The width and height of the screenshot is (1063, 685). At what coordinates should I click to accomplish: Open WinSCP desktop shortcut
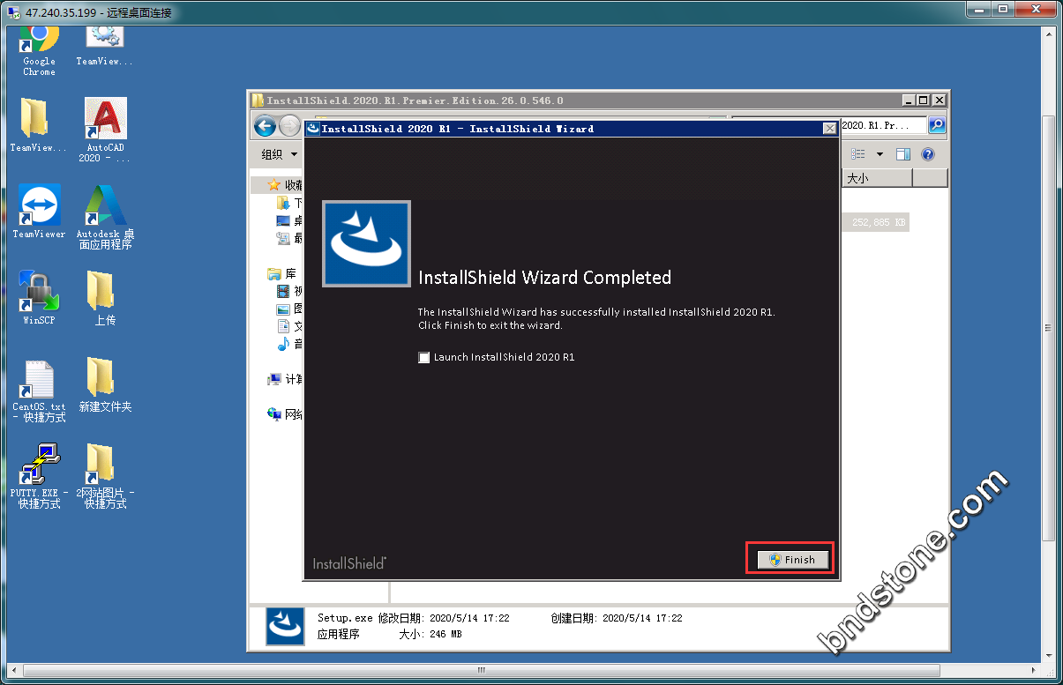[39, 293]
